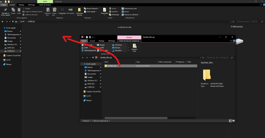The height and width of the screenshot is (138, 265).
Task: Click the Renommer icon
Action: 70,11
